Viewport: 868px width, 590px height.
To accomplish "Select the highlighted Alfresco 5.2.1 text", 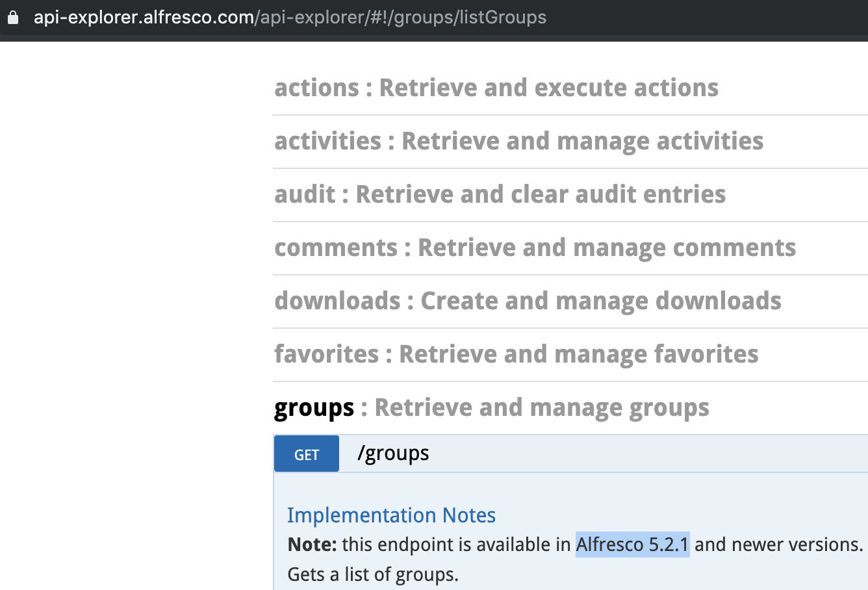I will point(633,545).
